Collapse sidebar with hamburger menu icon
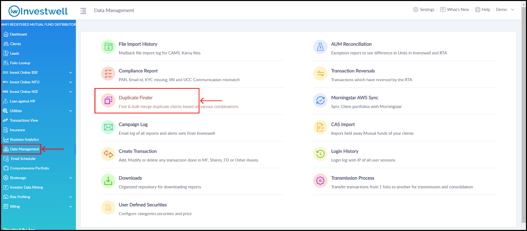527x231 pixels. coord(83,11)
